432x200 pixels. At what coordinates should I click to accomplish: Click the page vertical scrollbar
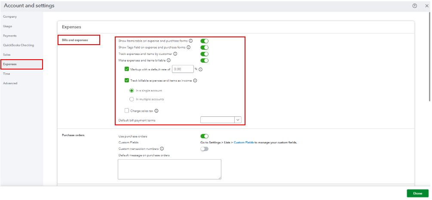pyautogui.click(x=430, y=56)
